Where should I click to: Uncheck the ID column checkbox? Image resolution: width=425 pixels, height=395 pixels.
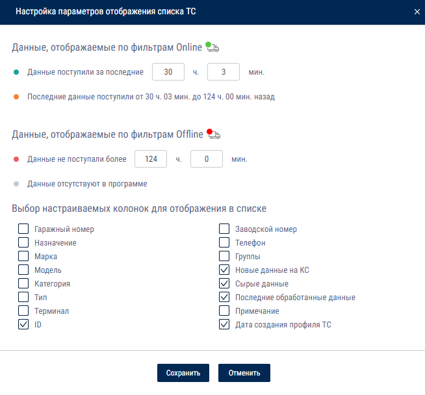(23, 324)
